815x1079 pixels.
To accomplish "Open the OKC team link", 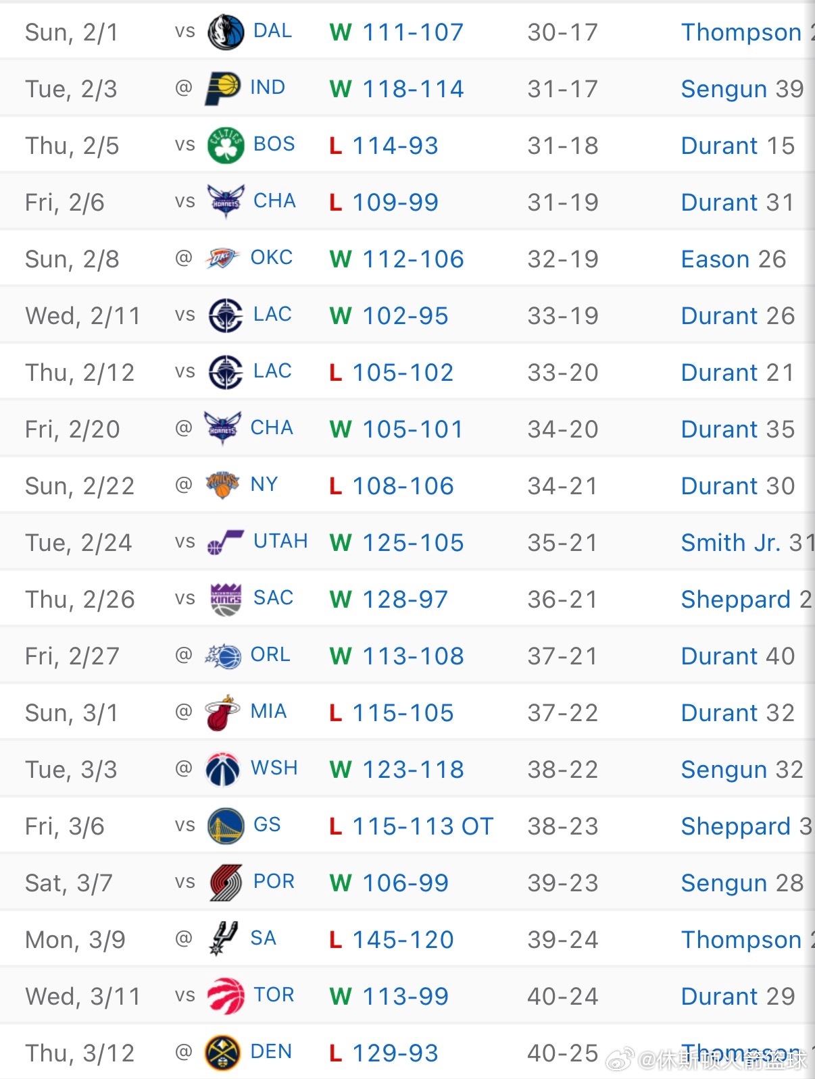I will point(271,258).
